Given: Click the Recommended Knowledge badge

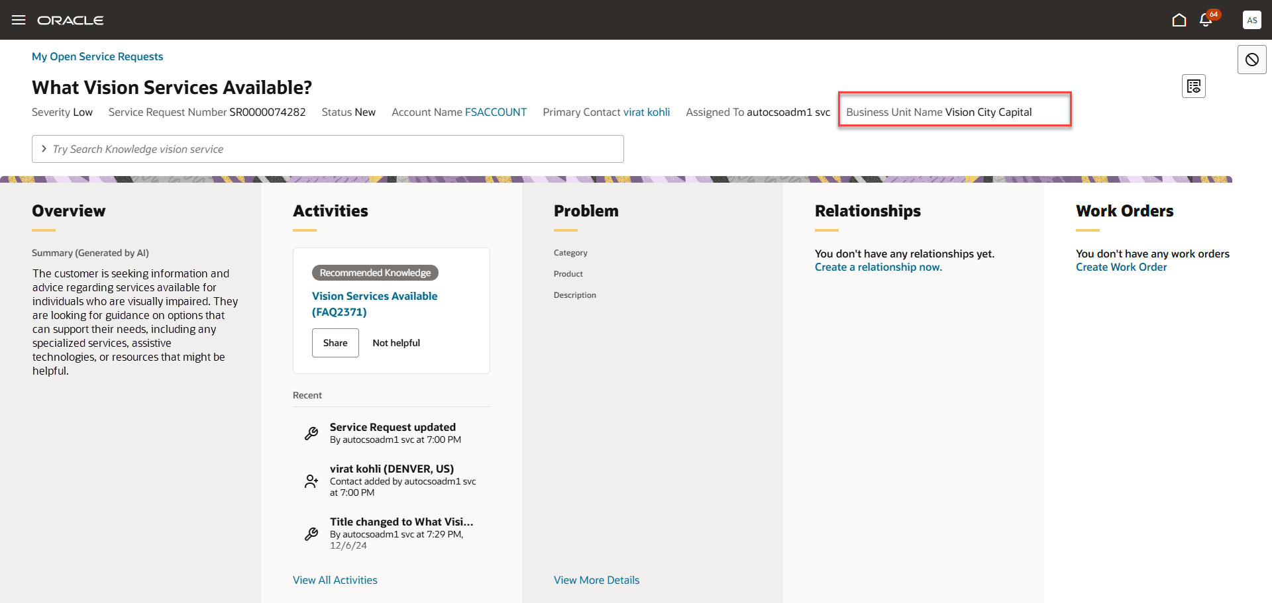Looking at the screenshot, I should [375, 273].
